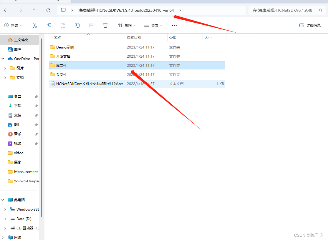Select the 库文件 folder

click(137, 65)
